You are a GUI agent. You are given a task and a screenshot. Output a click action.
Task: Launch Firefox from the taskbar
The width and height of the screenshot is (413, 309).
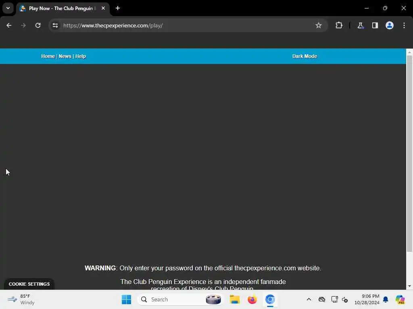(252, 299)
